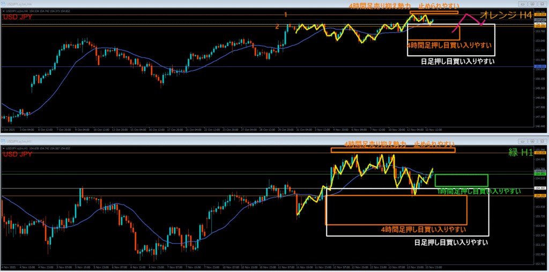Click the H1 chart window icon
549x272 pixels.
(3, 141)
